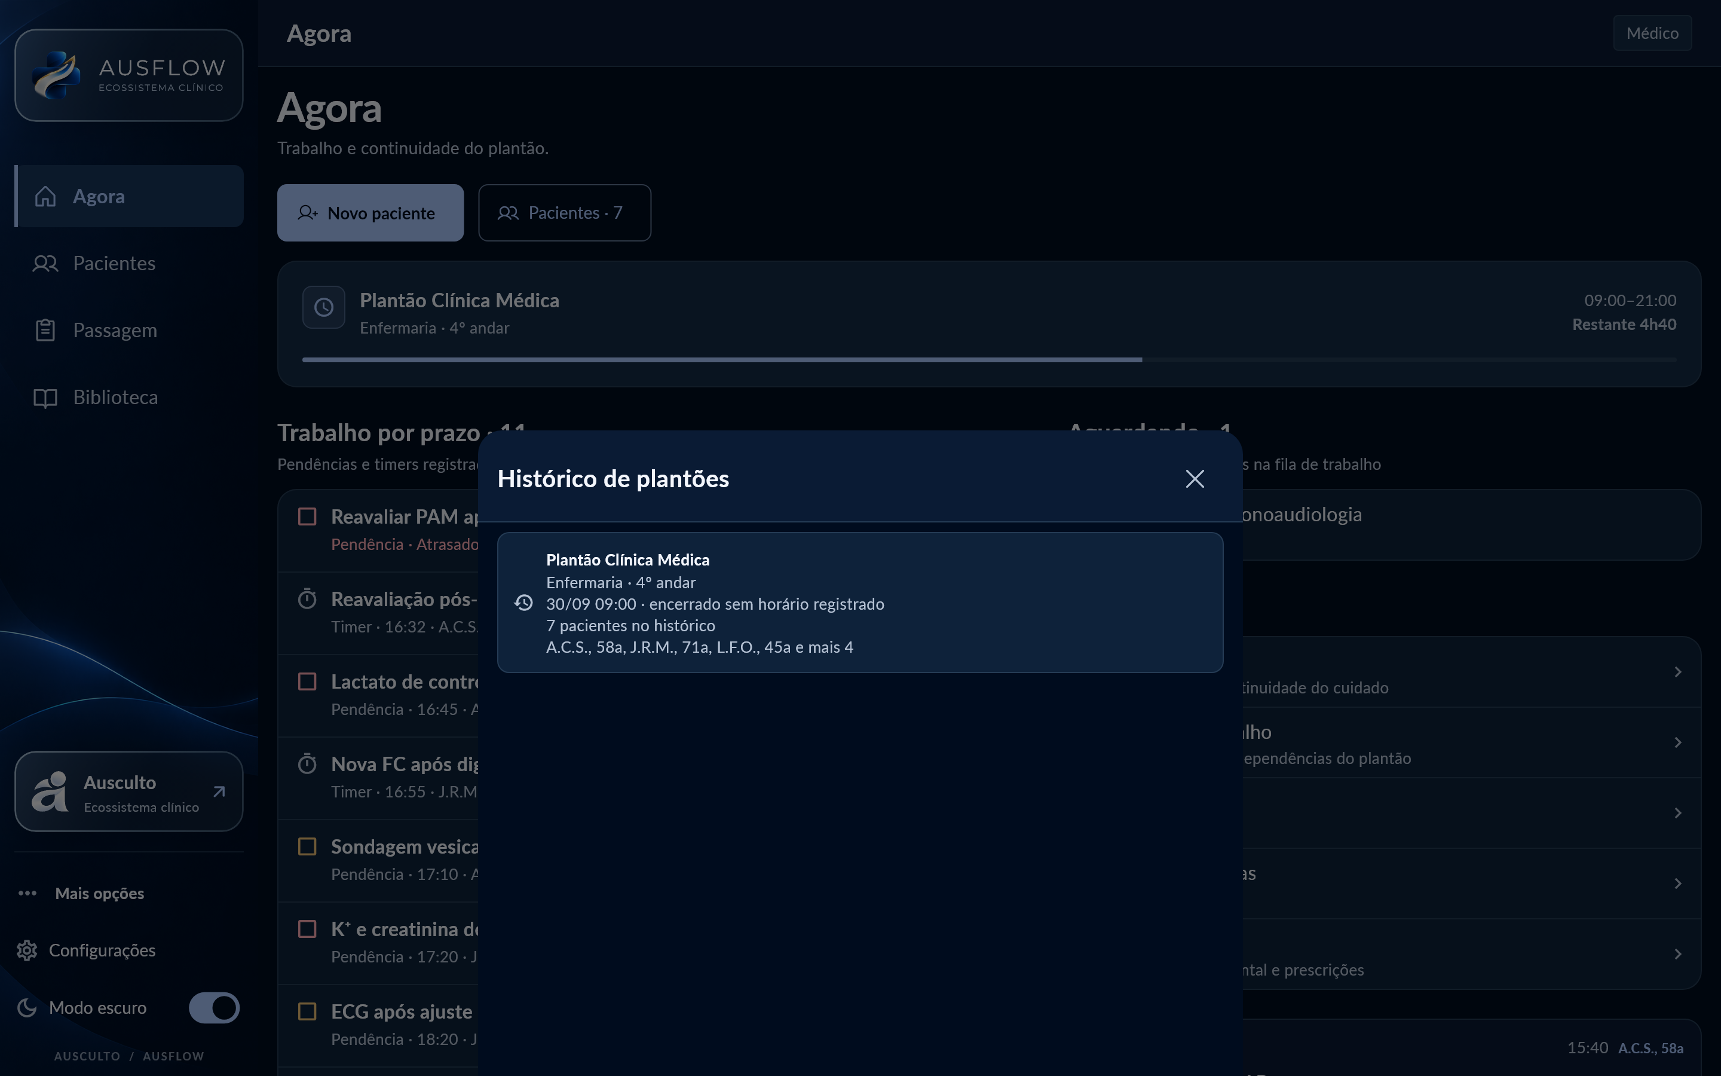Click the shift progress bar

coord(989,360)
